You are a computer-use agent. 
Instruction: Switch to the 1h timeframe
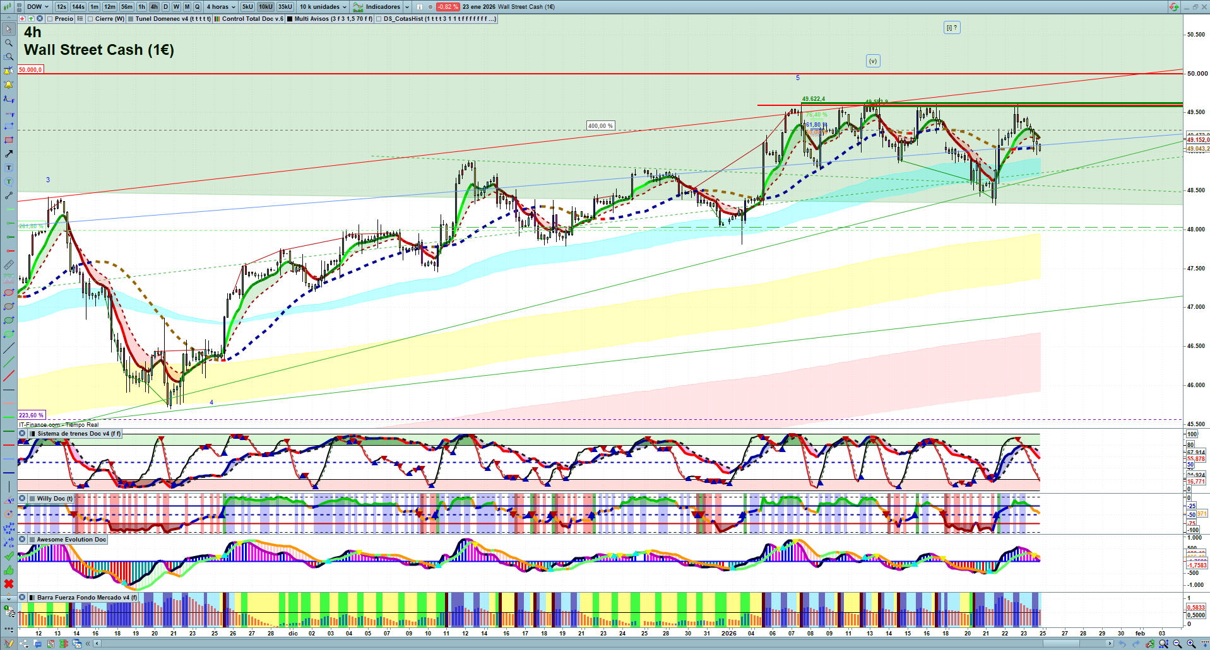tap(141, 7)
